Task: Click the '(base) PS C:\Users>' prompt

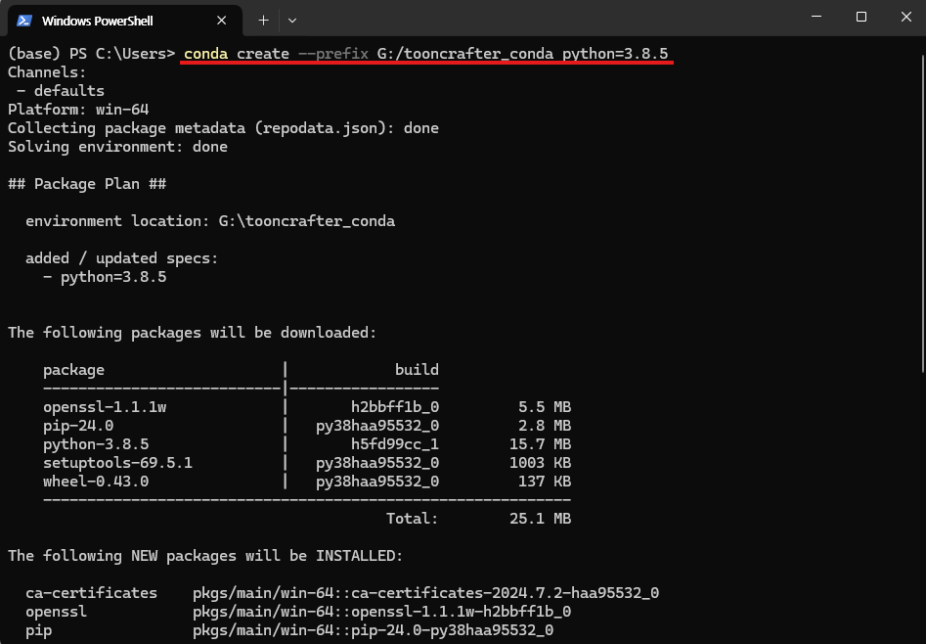Action: point(92,54)
